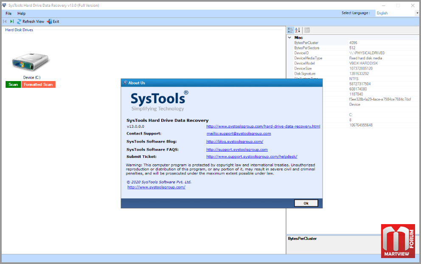Click the 106764955648 value
This screenshot has height=264, width=421.
pos(361,125)
